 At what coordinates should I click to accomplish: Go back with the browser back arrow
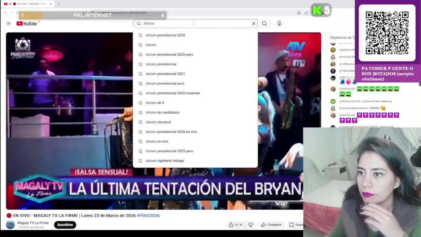tap(6, 13)
